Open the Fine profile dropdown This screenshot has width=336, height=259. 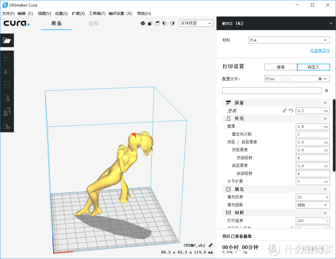297,79
